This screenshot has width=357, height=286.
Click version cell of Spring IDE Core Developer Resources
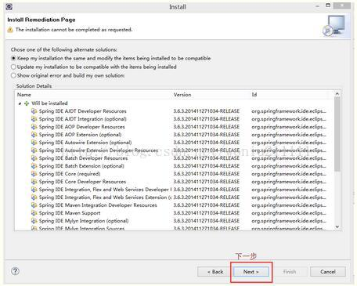tap(207, 182)
